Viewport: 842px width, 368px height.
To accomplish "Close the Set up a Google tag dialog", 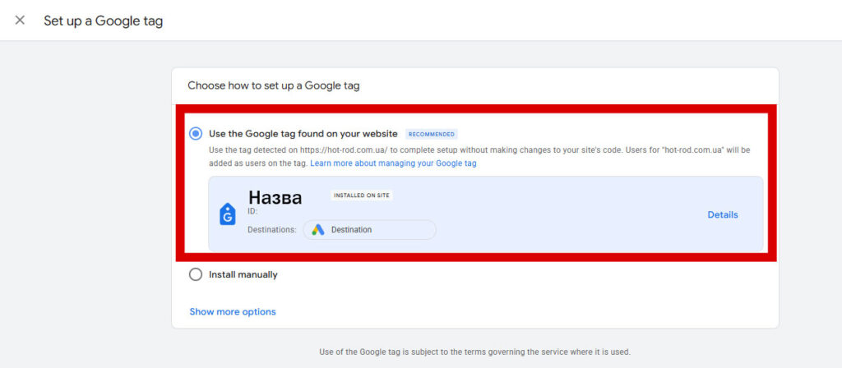I will tap(20, 21).
